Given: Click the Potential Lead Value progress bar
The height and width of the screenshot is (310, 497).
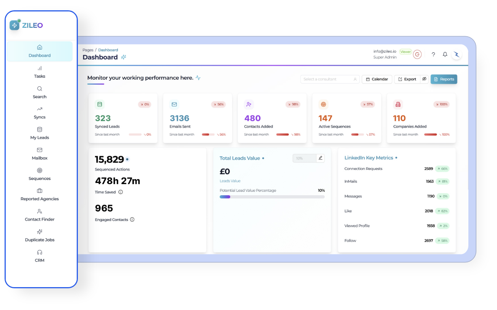Looking at the screenshot, I should (x=272, y=197).
